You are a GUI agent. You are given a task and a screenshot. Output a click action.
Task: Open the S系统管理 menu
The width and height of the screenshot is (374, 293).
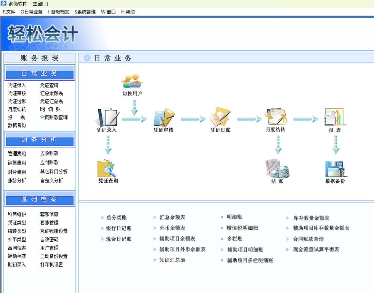click(x=85, y=12)
